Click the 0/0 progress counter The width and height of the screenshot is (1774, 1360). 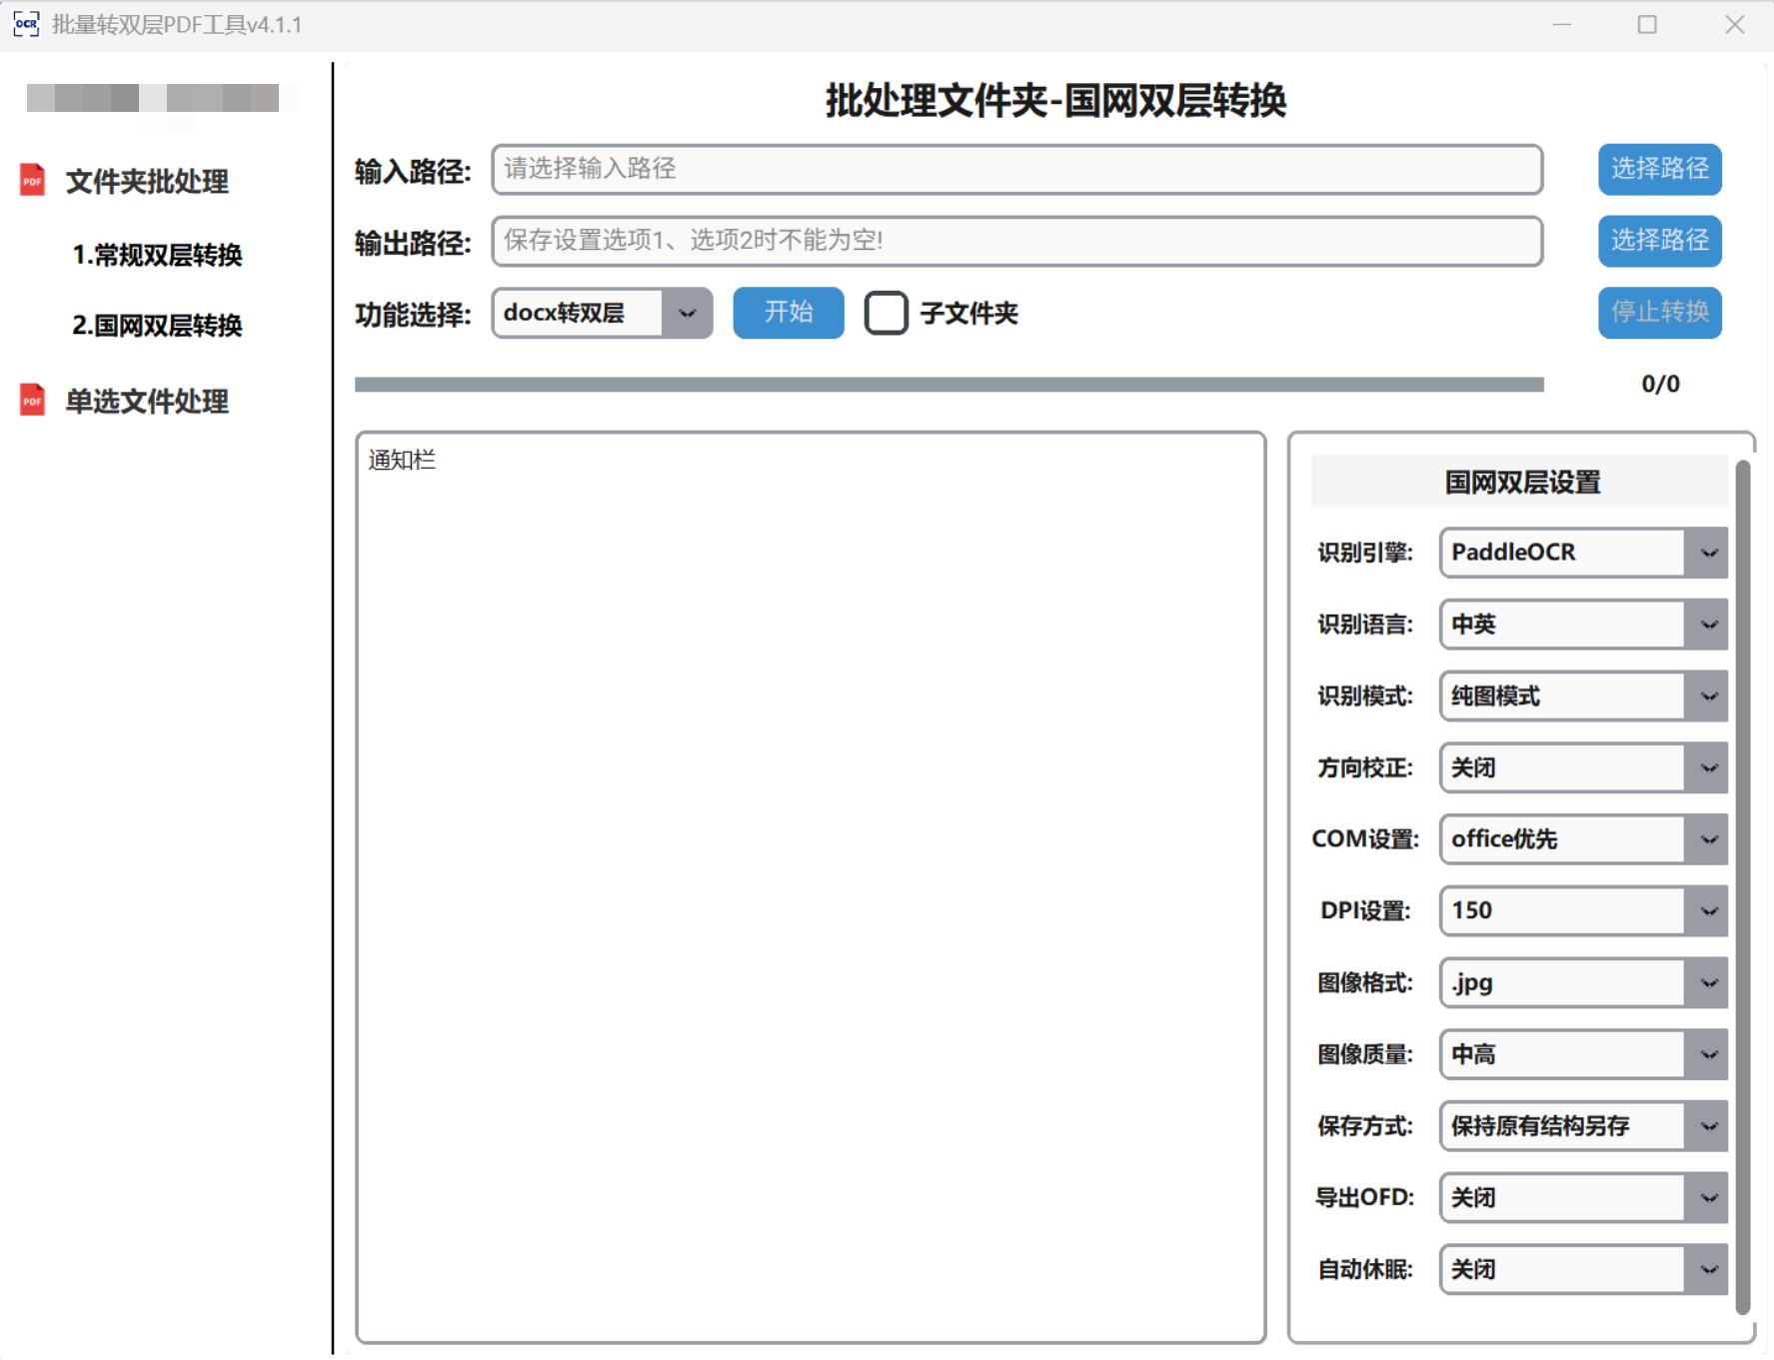1660,384
